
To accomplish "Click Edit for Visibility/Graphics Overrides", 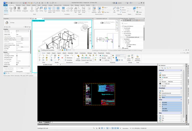I will (x=22, y=38).
